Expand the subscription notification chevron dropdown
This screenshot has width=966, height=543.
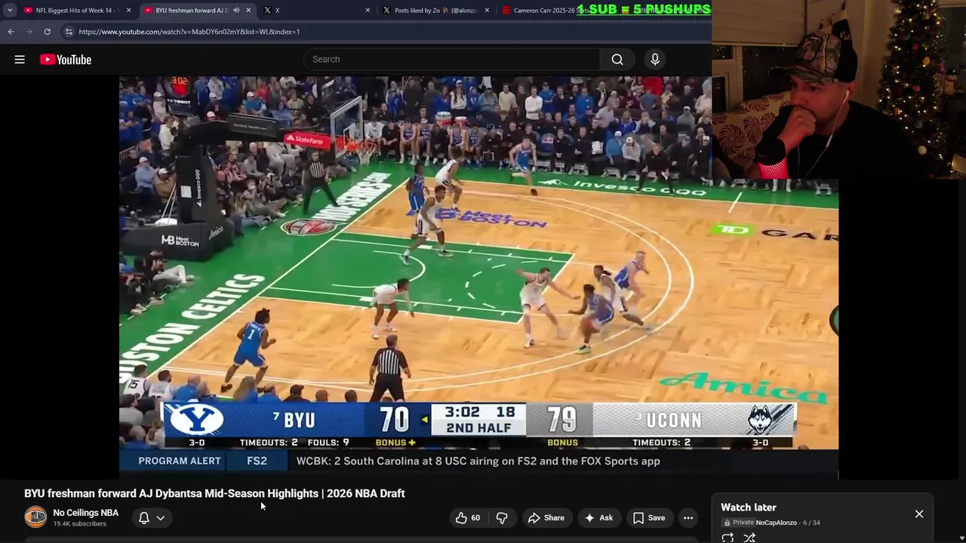(x=161, y=518)
